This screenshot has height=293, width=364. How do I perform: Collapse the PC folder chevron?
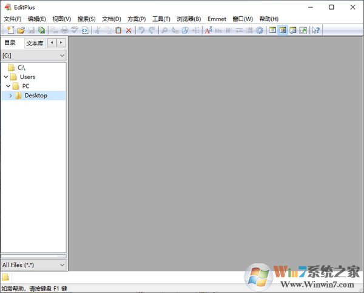[x=8, y=86]
